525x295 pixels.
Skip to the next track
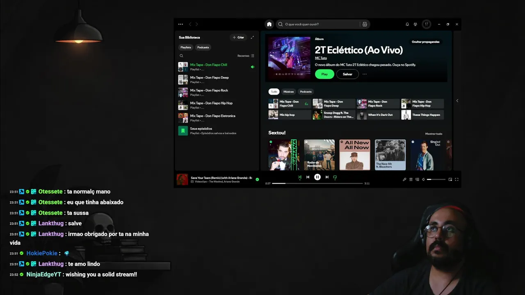coord(327,177)
